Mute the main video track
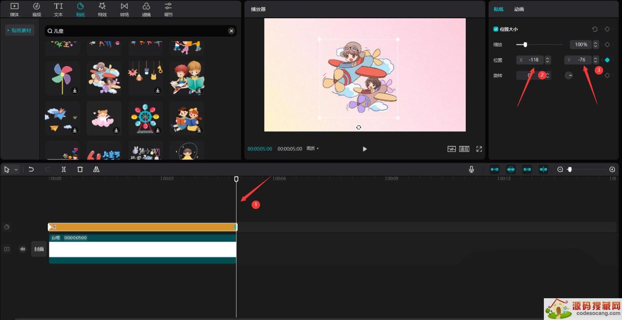This screenshot has width=622, height=320. 23,249
